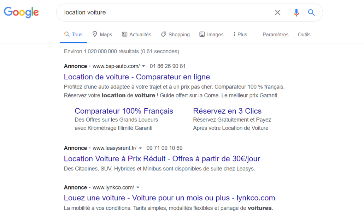Click phone number 01 86 26 90 81
The image size is (364, 217).
tap(168, 66)
